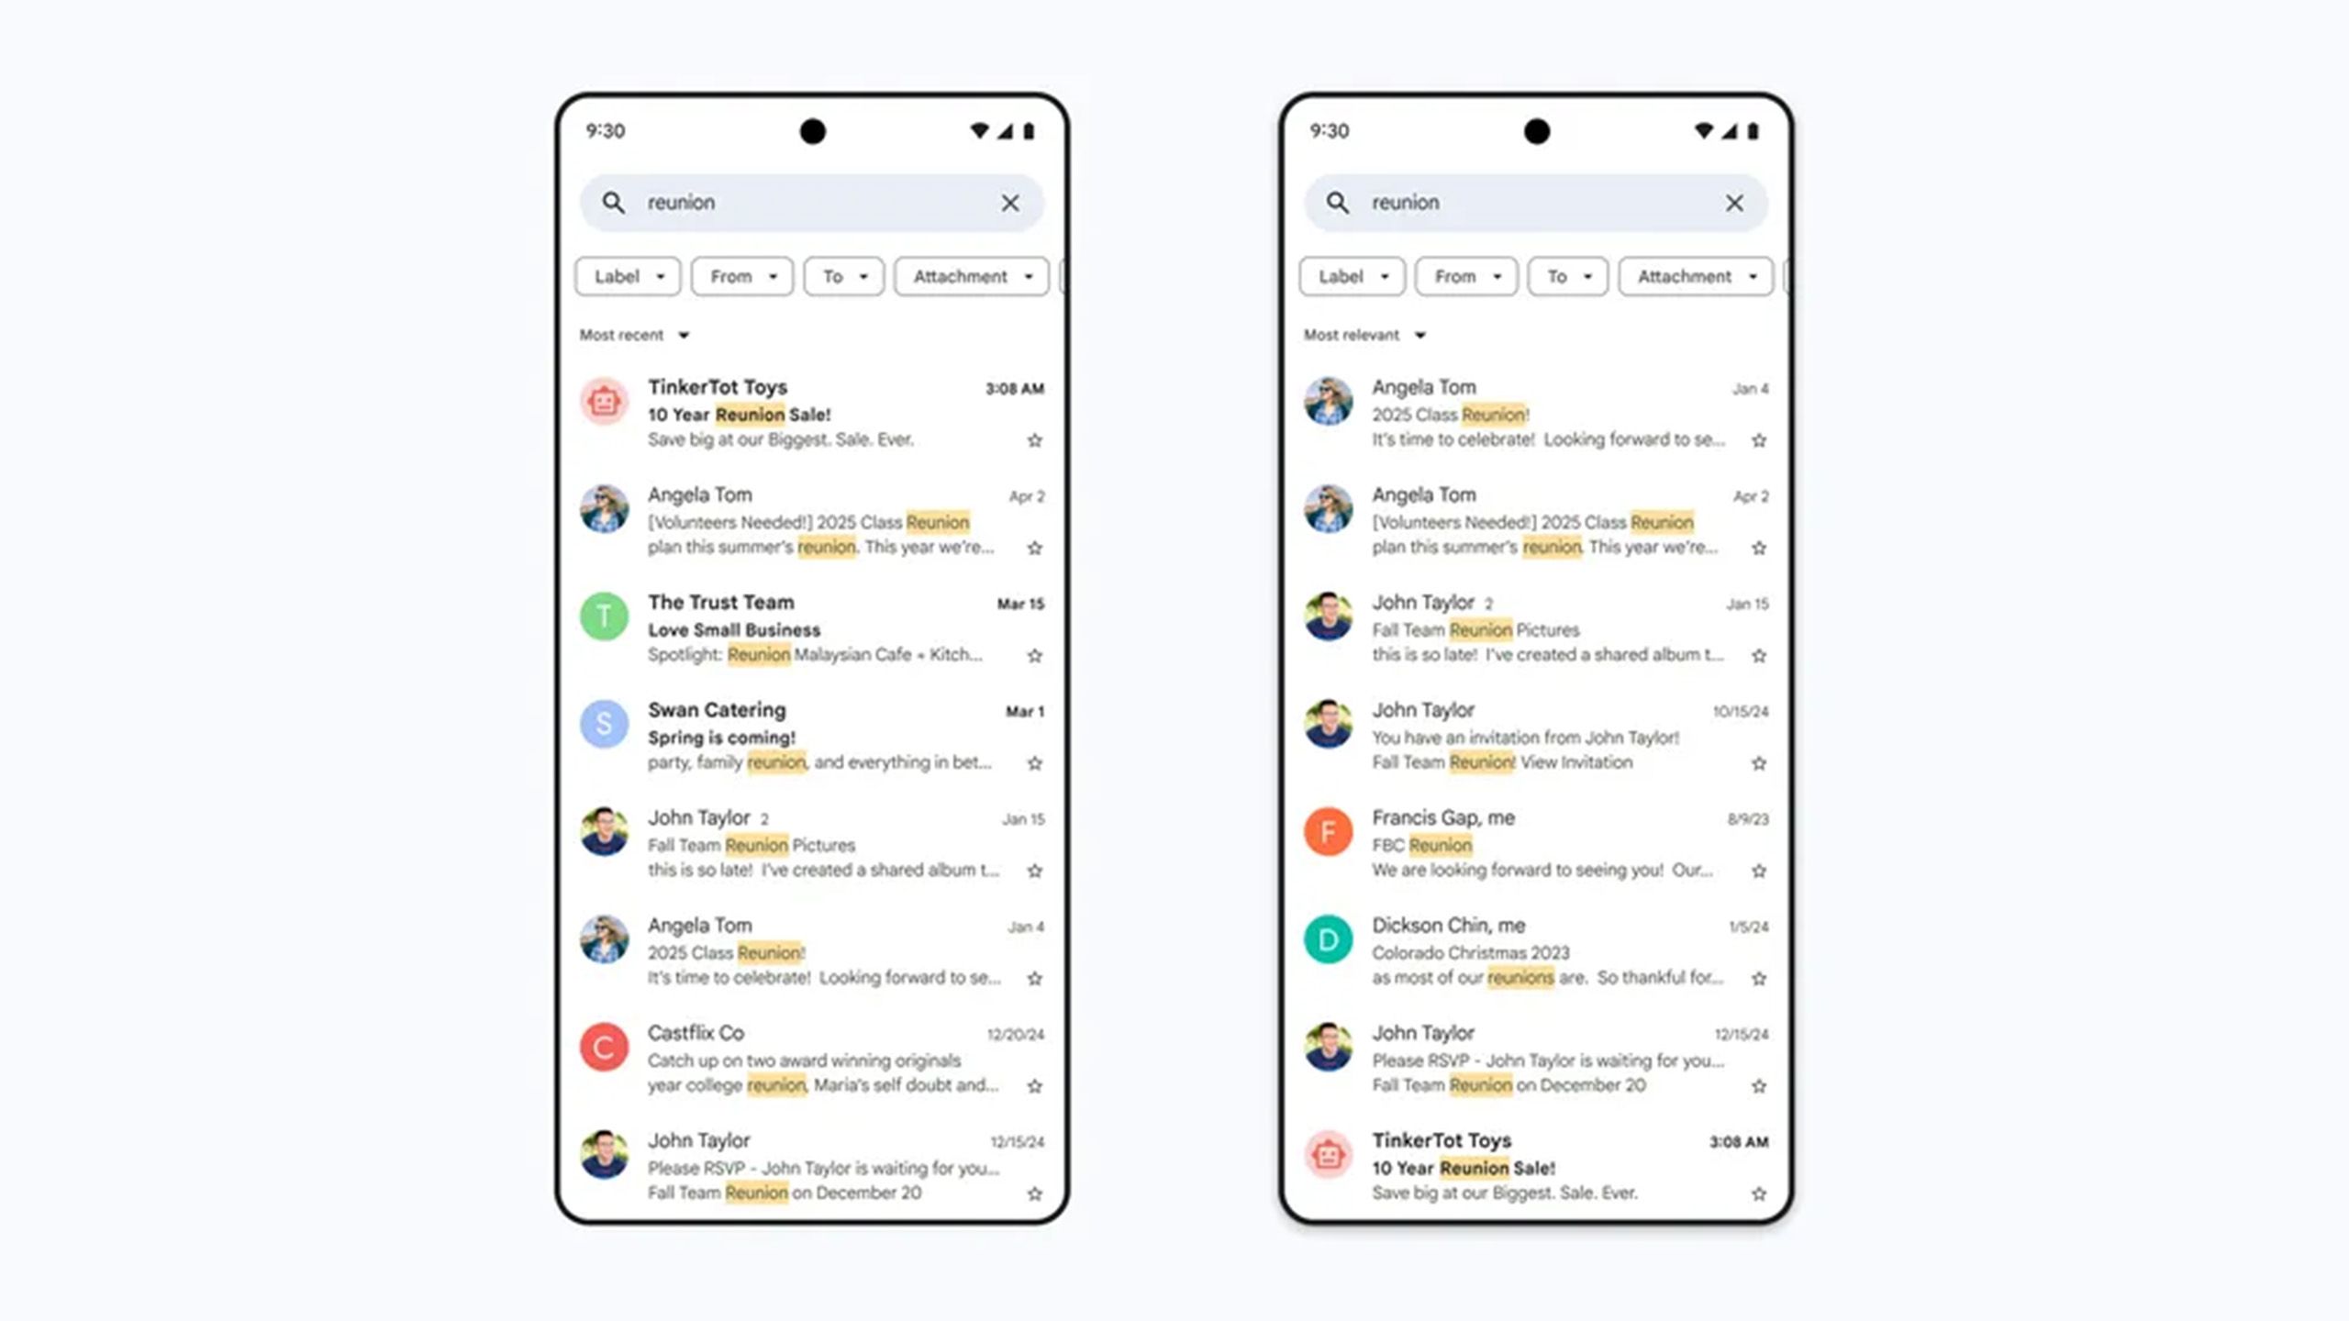Clear the reunion search query

(1010, 202)
